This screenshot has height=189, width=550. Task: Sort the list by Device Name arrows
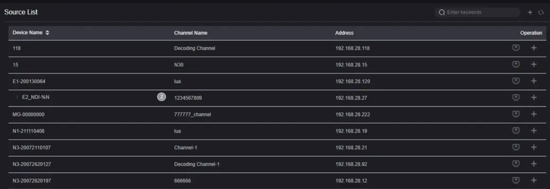pyautogui.click(x=47, y=33)
